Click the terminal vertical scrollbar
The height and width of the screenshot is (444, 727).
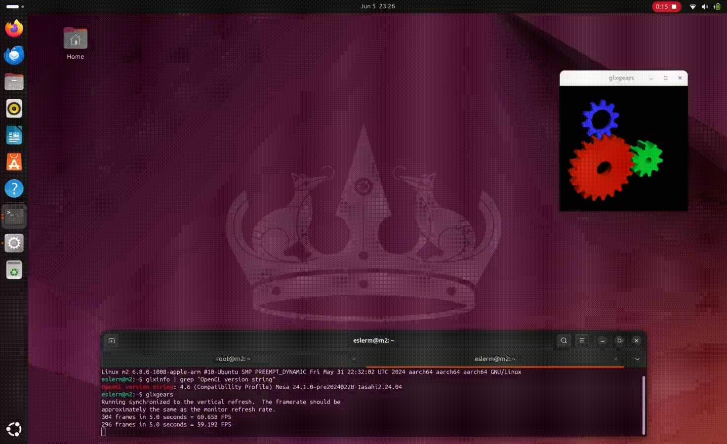pos(644,405)
